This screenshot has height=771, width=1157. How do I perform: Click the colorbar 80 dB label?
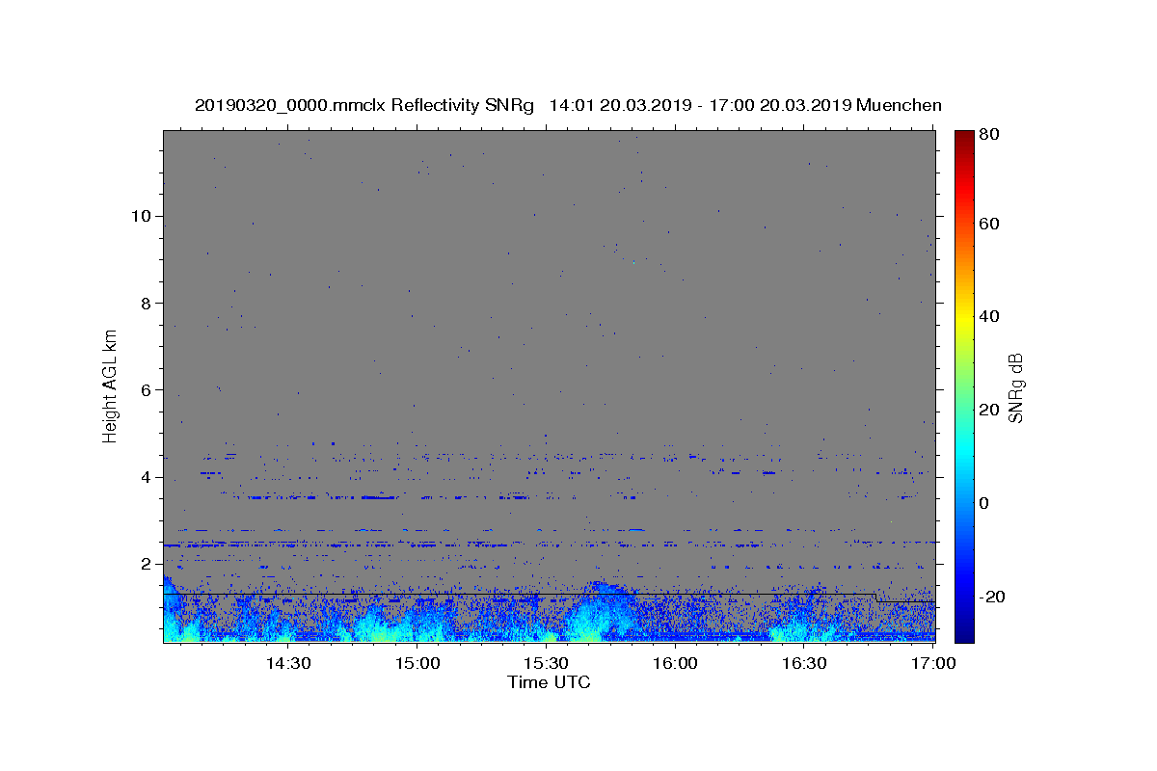pyautogui.click(x=989, y=134)
